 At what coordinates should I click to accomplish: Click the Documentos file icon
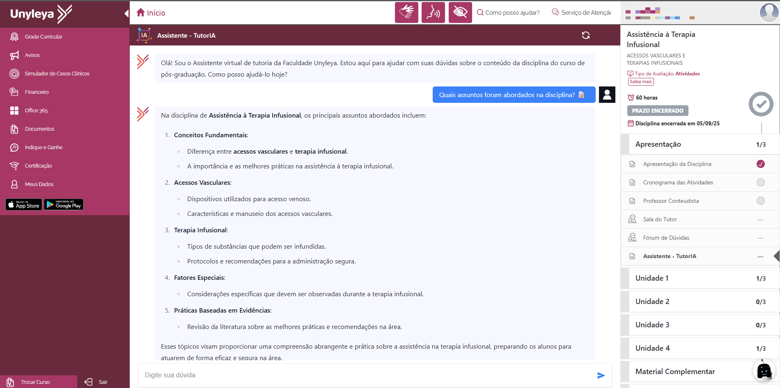point(14,129)
